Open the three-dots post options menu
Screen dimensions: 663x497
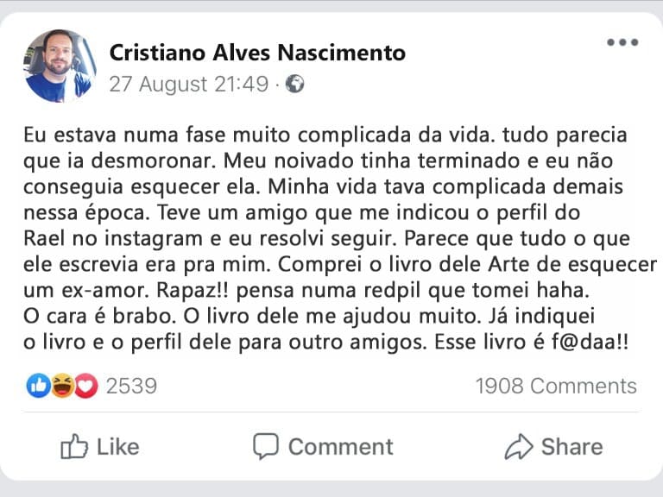622,42
